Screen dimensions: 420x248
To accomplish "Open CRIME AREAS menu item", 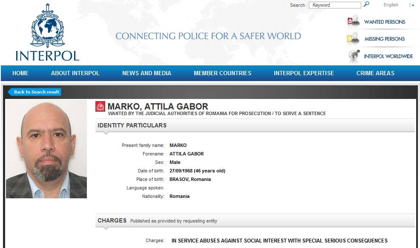I will (x=375, y=73).
